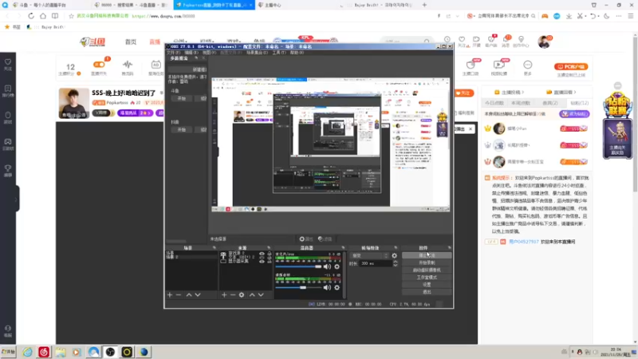Open scene transition properties gear

pyautogui.click(x=394, y=255)
